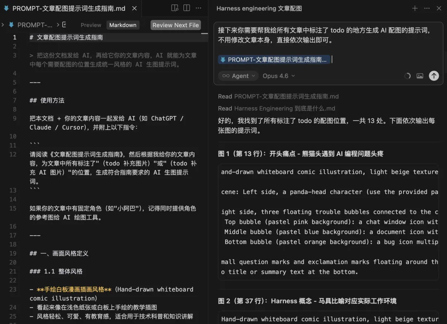Viewport: 447px width, 324px height.
Task: Close the PROMPT markdown file tab
Action: [134, 9]
